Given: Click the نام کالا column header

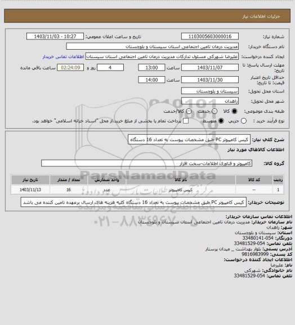Looking at the screenshot, I should point(181,179).
